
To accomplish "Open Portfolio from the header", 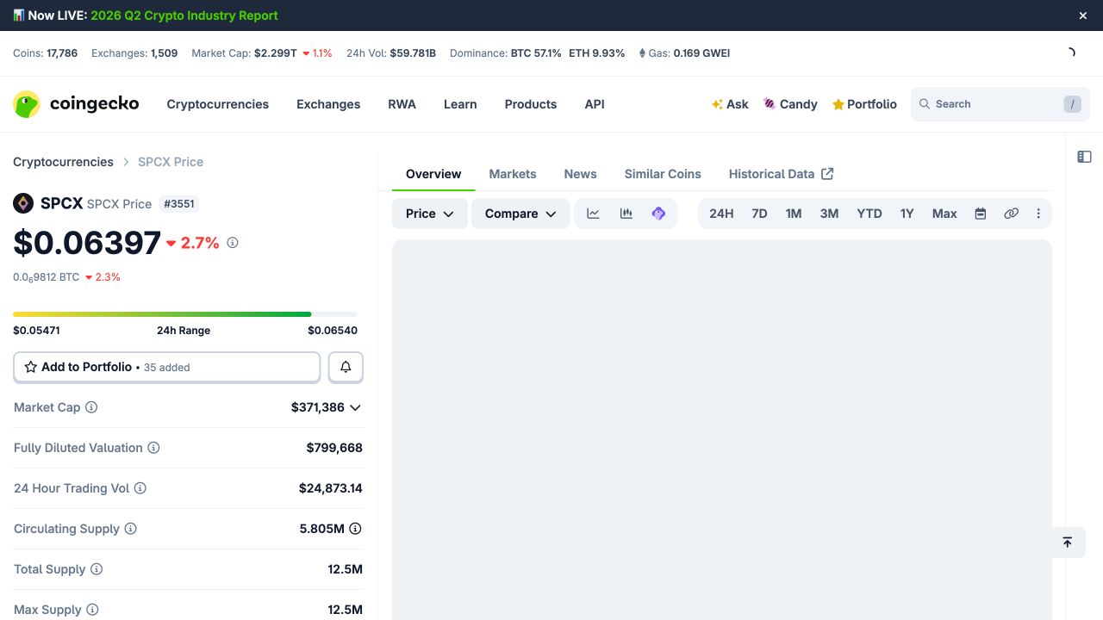I will click(x=864, y=104).
